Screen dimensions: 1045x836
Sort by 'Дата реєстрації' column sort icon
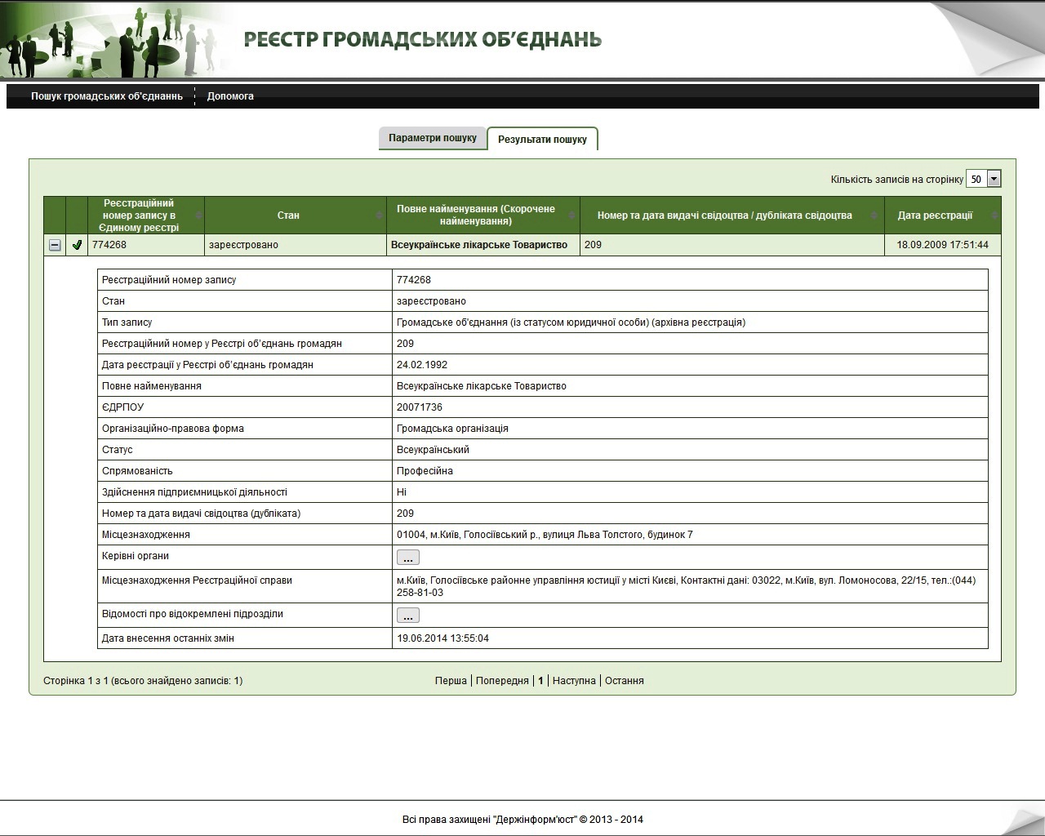click(994, 216)
